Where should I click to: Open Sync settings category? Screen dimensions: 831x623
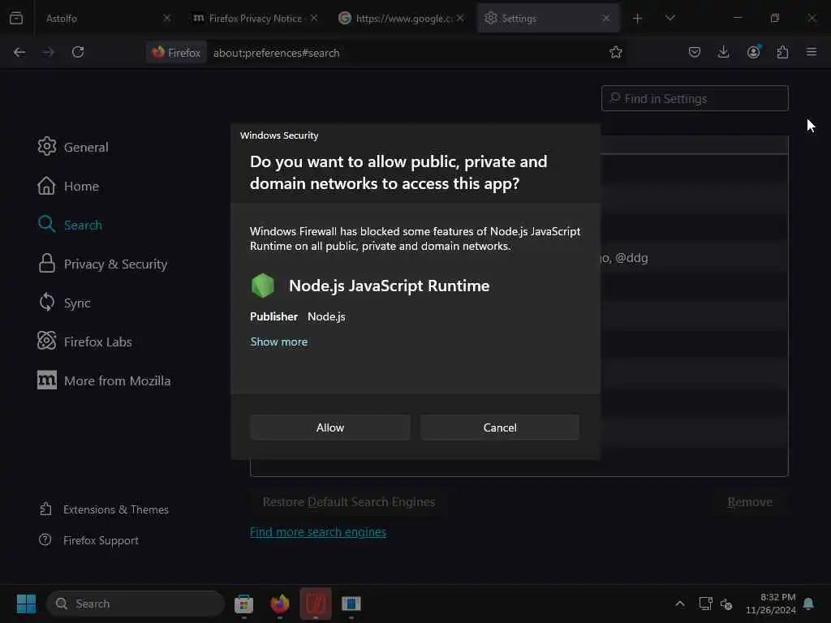64,303
